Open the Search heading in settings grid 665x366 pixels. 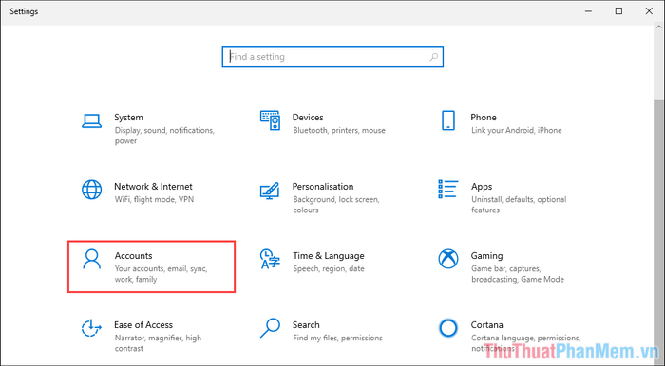point(306,325)
